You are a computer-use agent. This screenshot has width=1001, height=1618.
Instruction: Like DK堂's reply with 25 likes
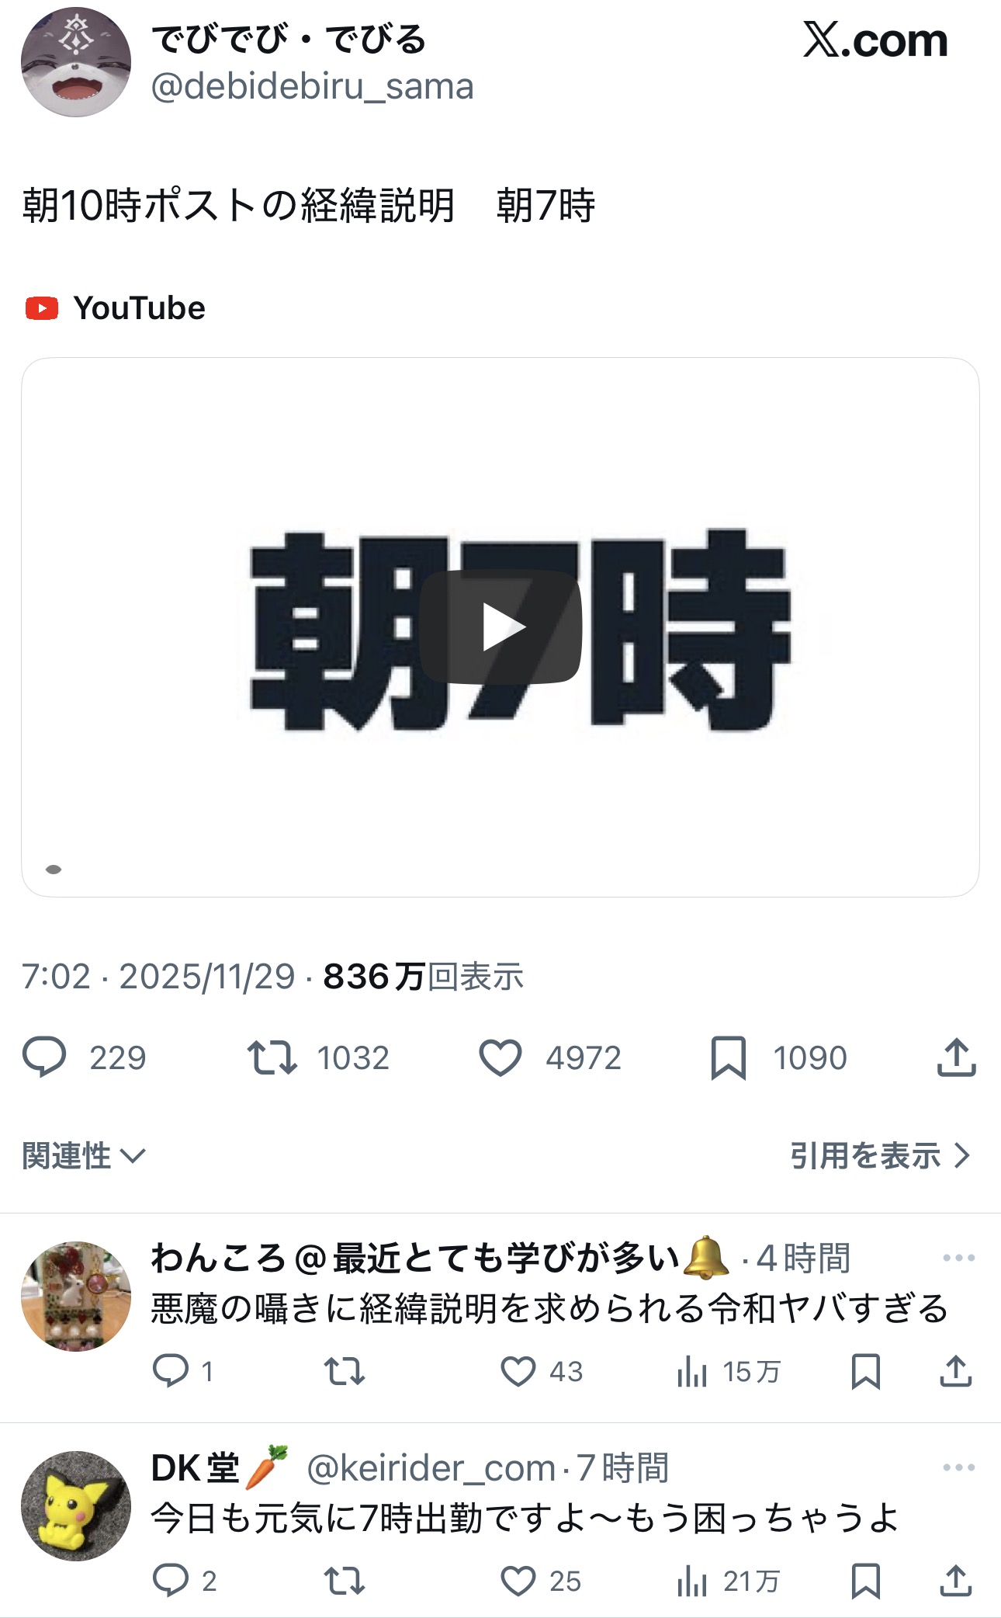tap(518, 1581)
